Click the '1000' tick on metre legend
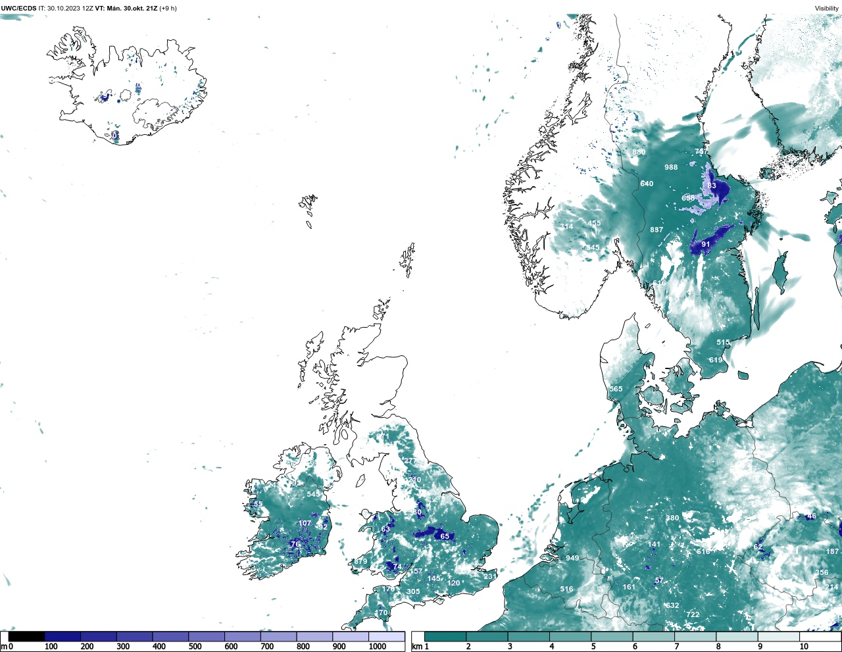The width and height of the screenshot is (842, 652). pos(377,647)
